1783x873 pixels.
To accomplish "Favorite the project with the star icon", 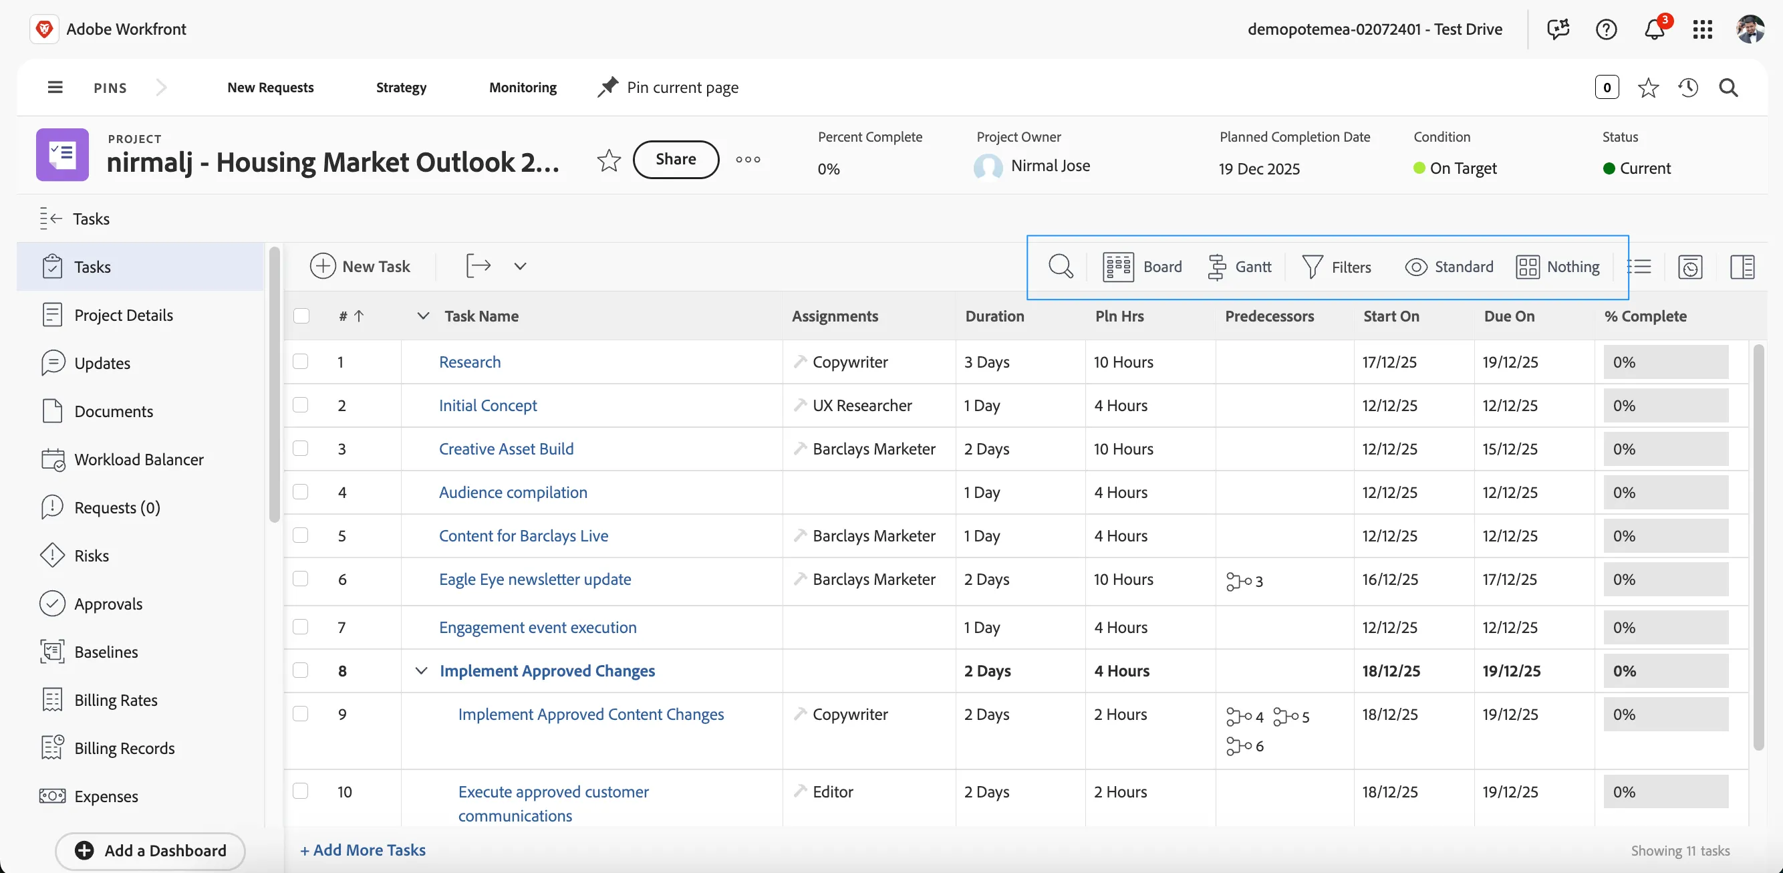I will tap(608, 160).
